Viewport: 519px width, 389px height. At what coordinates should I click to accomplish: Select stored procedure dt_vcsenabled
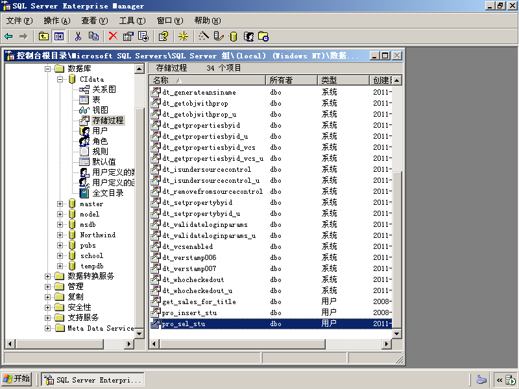point(187,247)
